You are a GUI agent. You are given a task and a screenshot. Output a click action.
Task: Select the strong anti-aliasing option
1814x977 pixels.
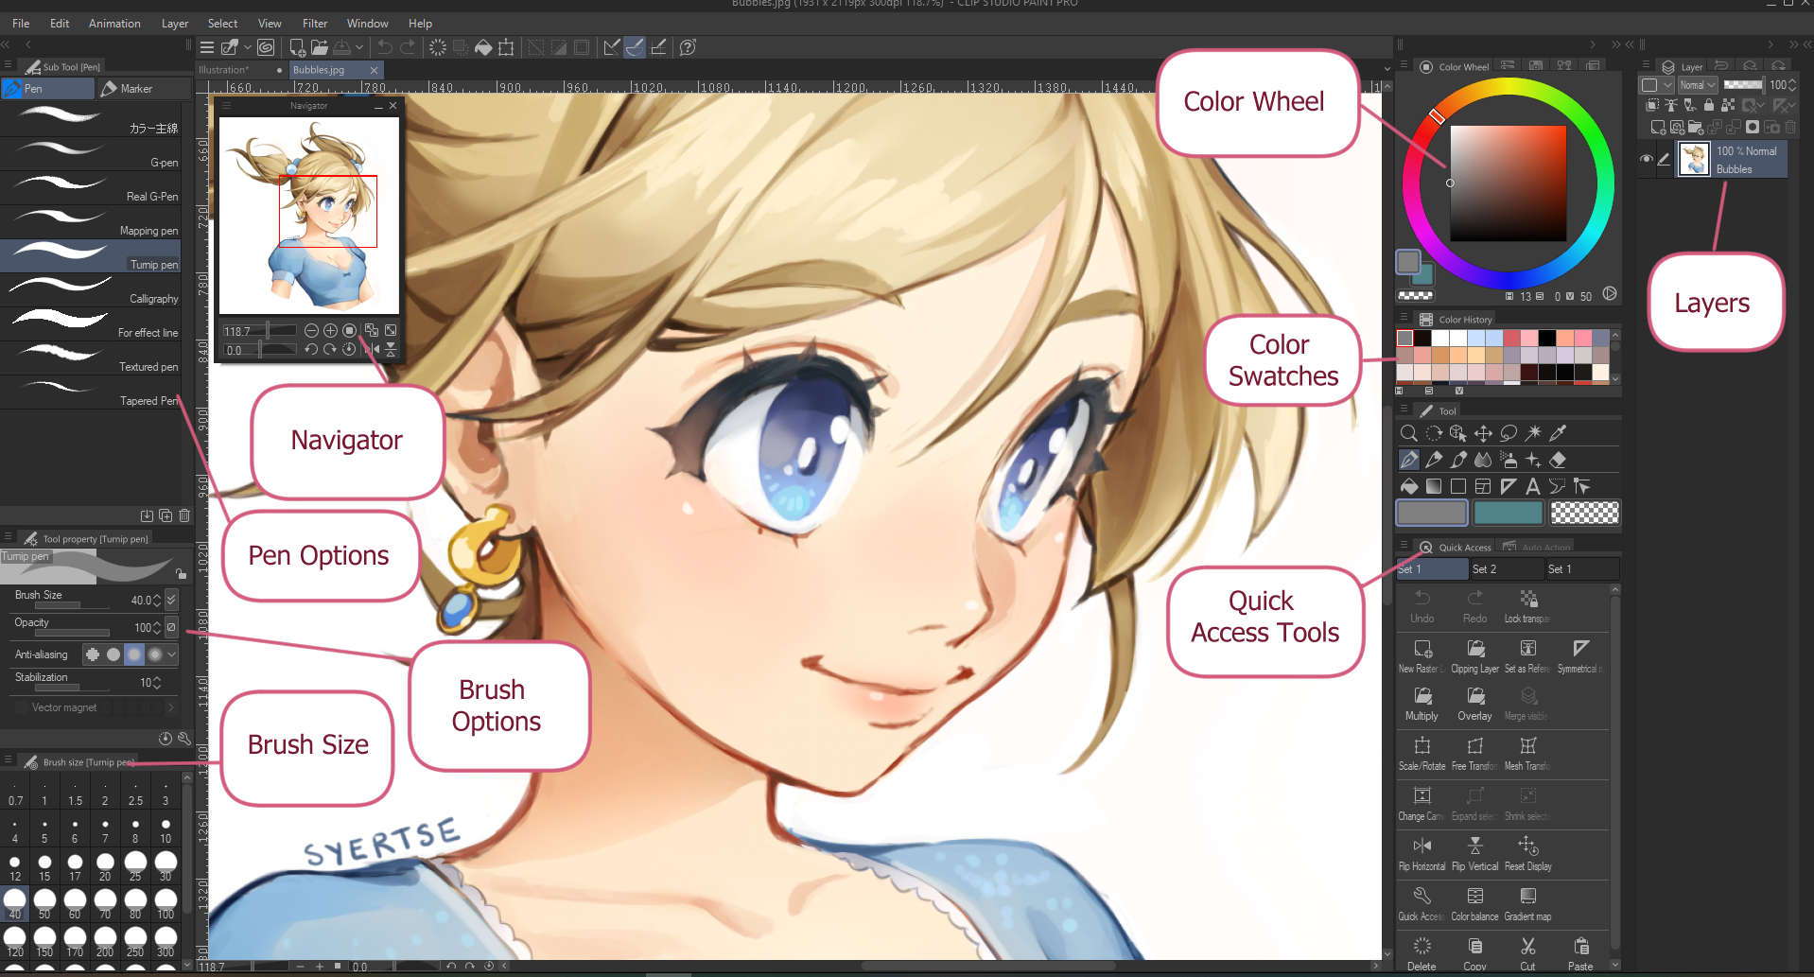tap(154, 654)
